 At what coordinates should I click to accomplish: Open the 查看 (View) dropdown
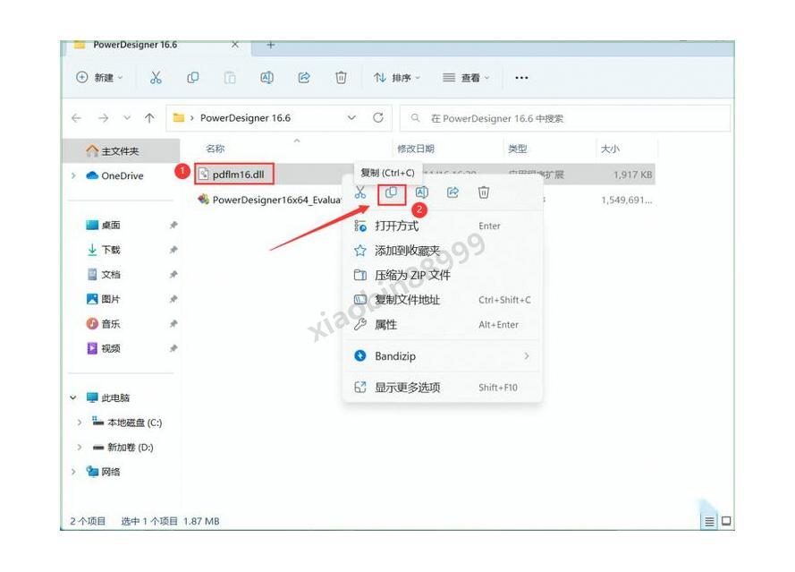tap(466, 78)
